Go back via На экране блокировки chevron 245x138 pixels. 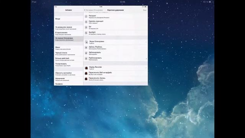(85, 10)
